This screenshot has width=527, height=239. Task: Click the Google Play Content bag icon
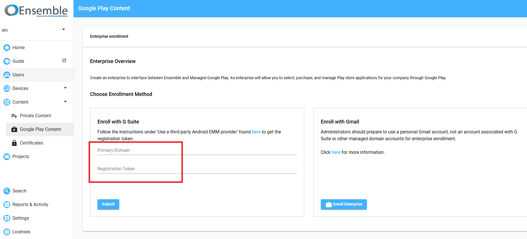[14, 129]
